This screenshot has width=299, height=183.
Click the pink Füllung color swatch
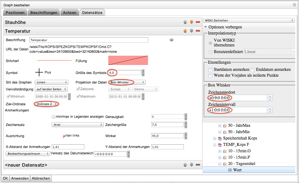[128, 60]
